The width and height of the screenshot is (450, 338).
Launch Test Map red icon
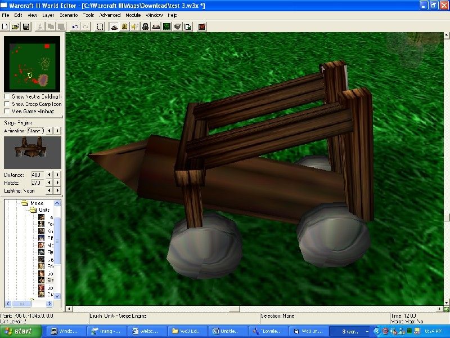click(202, 26)
